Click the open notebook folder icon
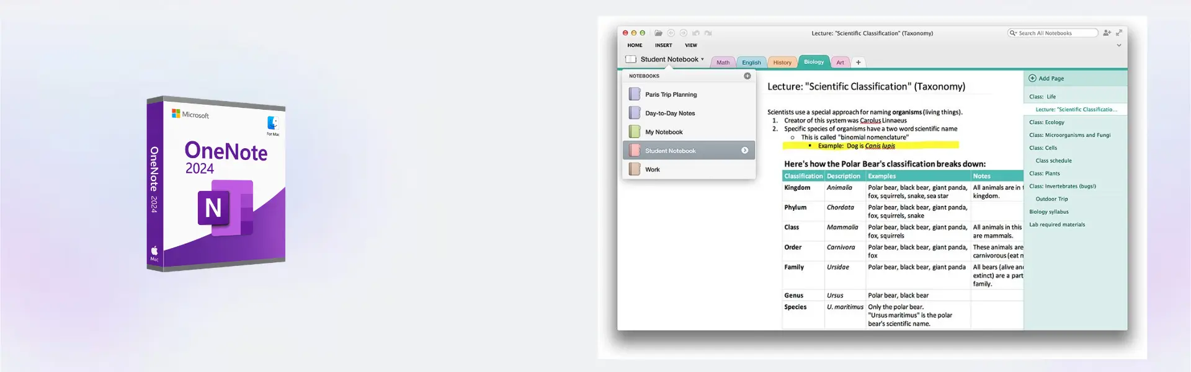 (x=659, y=33)
